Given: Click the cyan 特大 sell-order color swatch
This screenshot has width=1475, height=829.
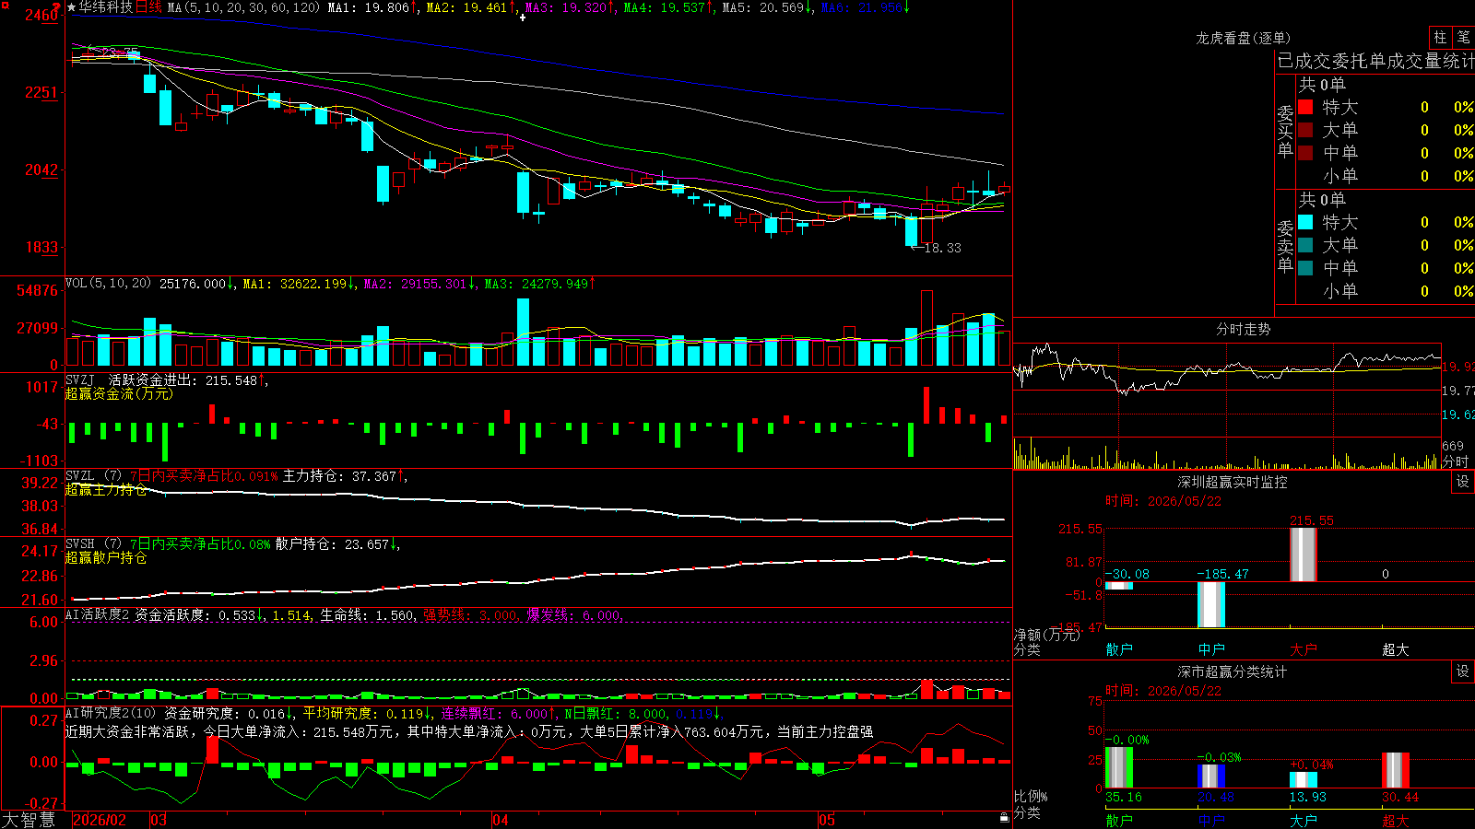Looking at the screenshot, I should pos(1305,222).
